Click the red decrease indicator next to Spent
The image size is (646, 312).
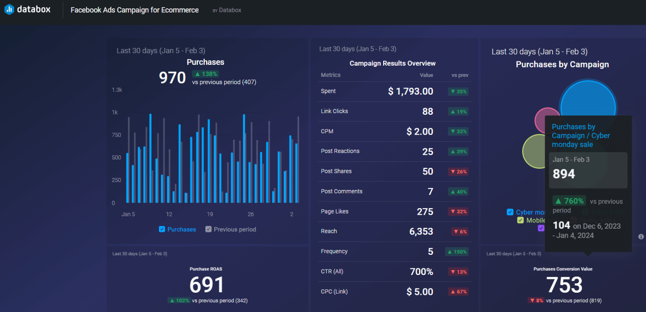click(x=458, y=91)
